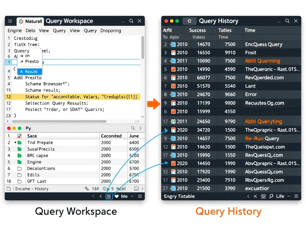
Task: Open the Me dropdown in workspace toolbar
Action: coord(127,196)
